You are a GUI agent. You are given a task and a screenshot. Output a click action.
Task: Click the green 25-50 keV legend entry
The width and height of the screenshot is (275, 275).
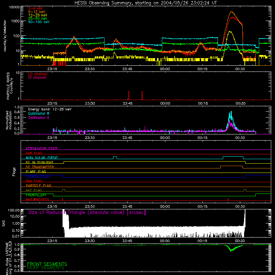[x=37, y=19]
